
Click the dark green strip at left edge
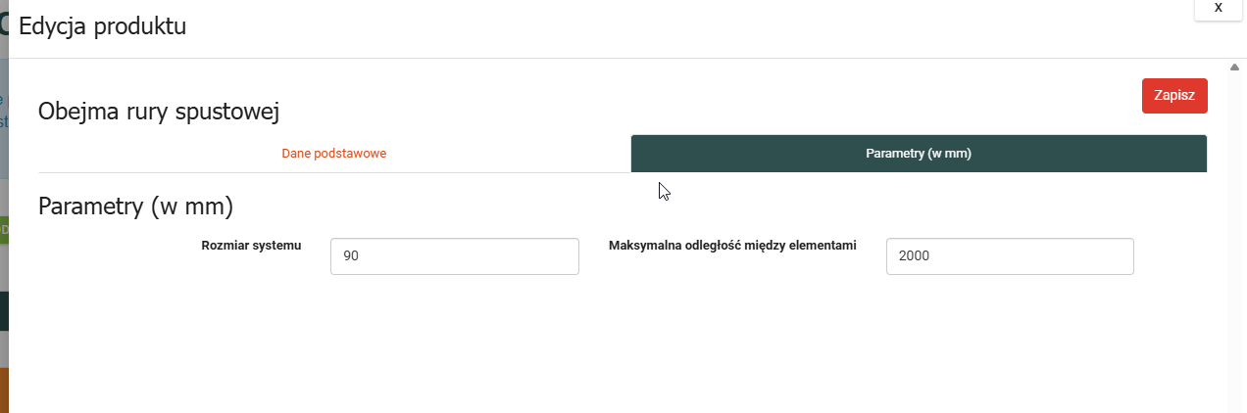pyautogui.click(x=4, y=310)
